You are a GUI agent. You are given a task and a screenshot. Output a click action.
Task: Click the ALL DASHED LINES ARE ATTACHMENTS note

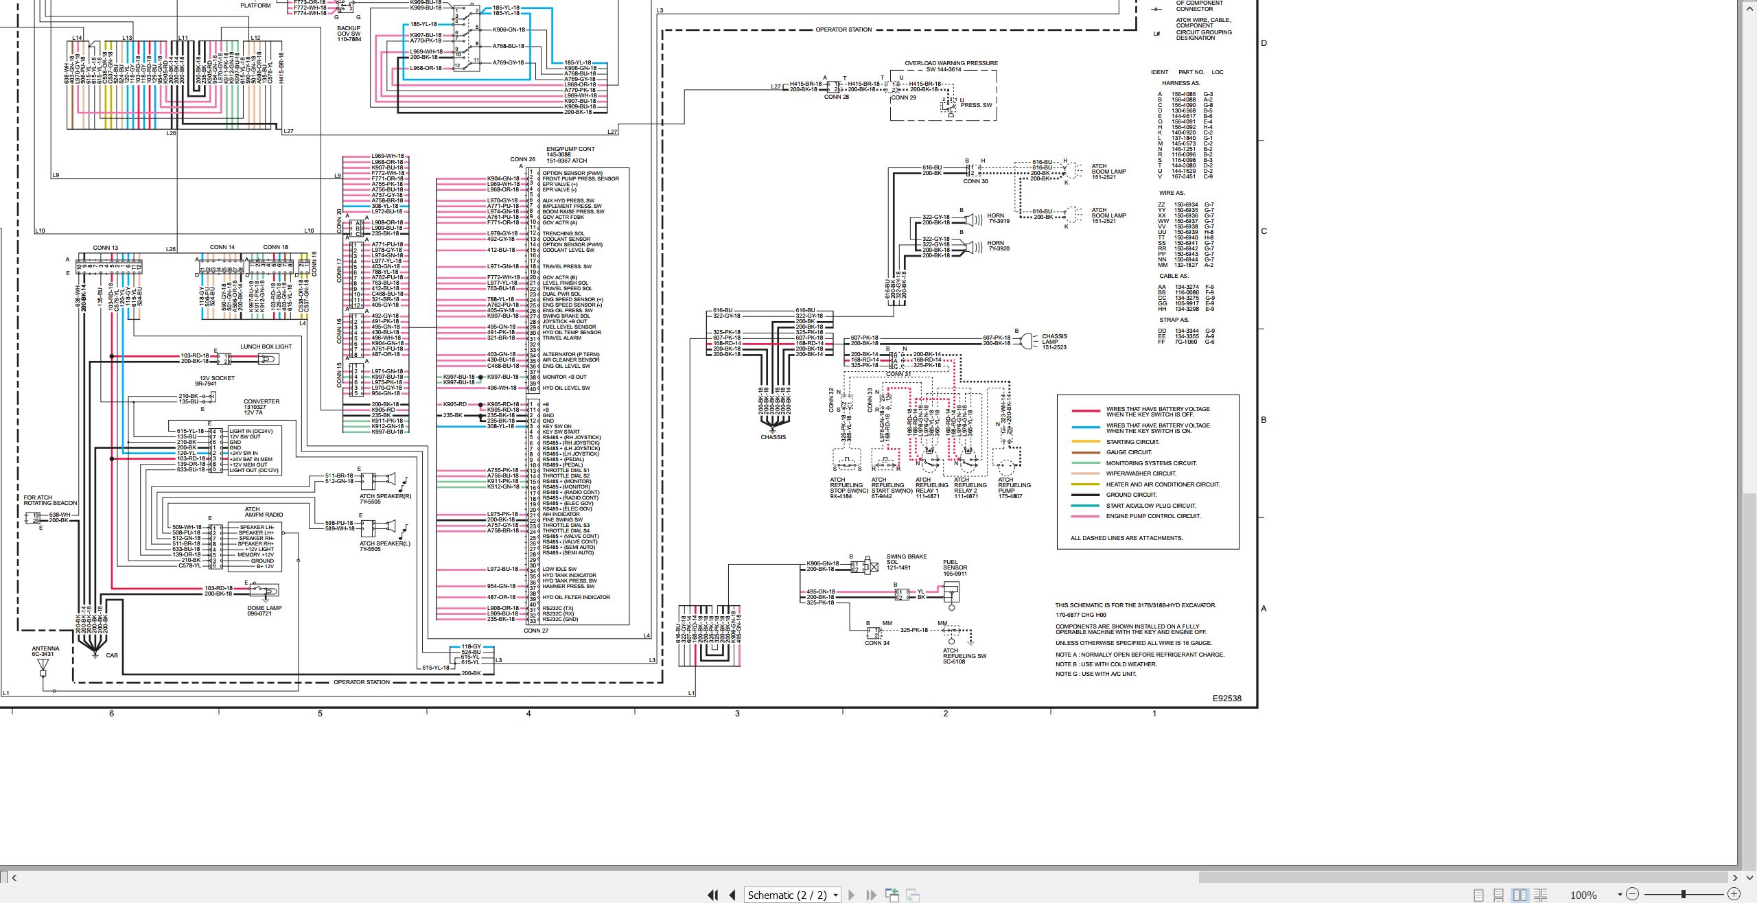coord(1126,538)
